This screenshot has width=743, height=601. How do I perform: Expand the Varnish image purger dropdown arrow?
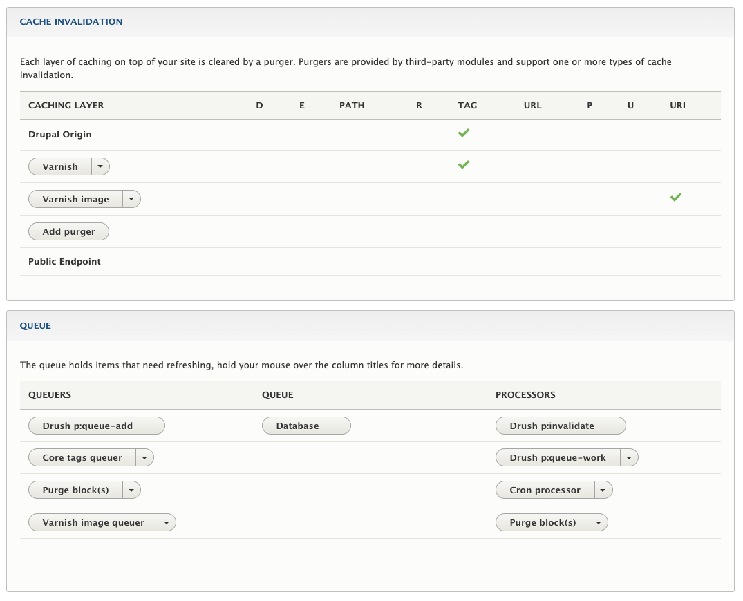[x=131, y=200]
